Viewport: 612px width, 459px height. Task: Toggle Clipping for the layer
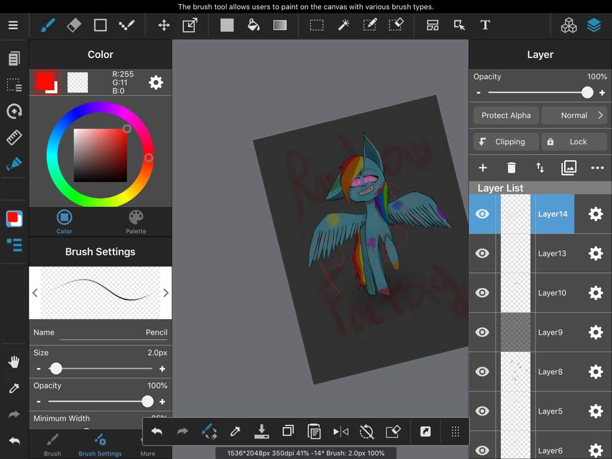point(506,142)
